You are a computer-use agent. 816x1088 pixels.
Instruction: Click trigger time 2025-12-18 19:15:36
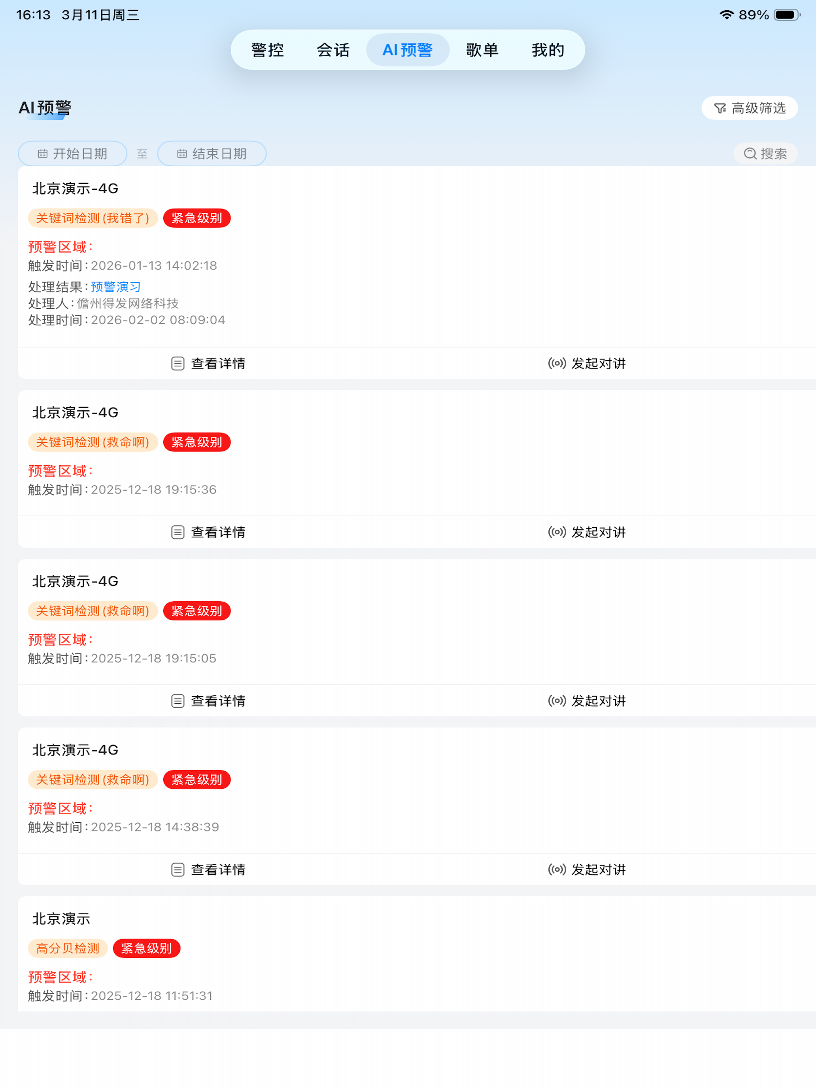[153, 490]
